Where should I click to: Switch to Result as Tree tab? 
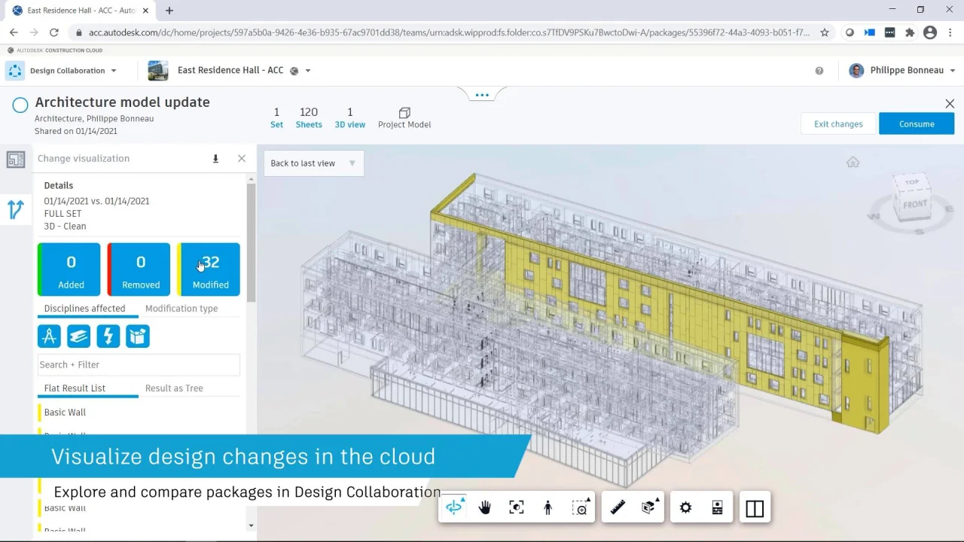pos(174,388)
